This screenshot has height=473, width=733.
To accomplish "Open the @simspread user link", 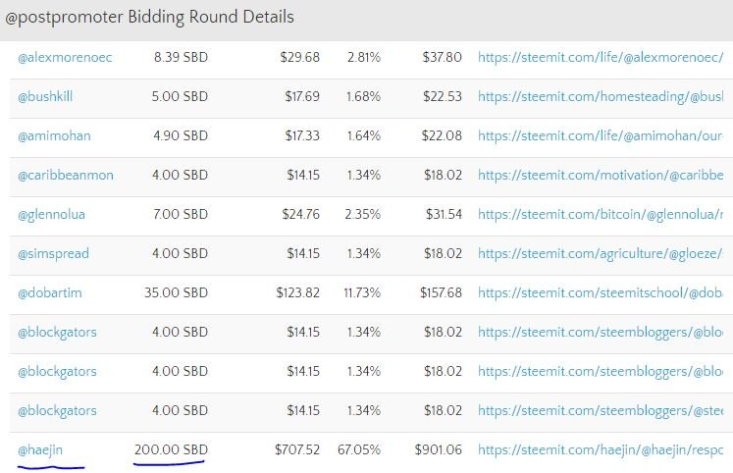I will click(53, 254).
